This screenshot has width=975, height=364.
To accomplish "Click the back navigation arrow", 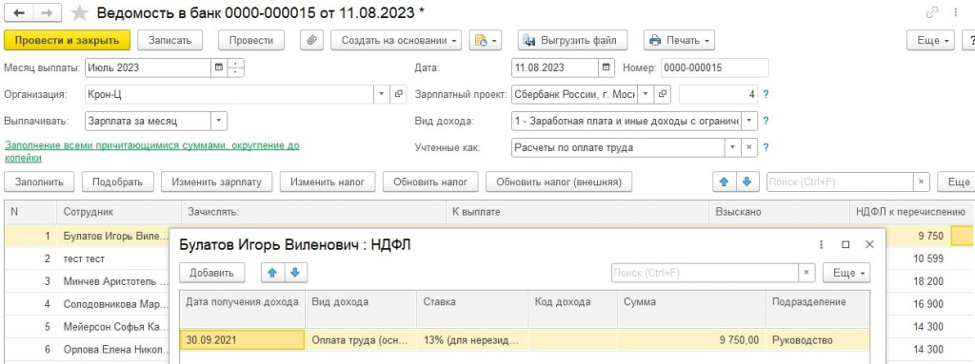I will pos(19,12).
